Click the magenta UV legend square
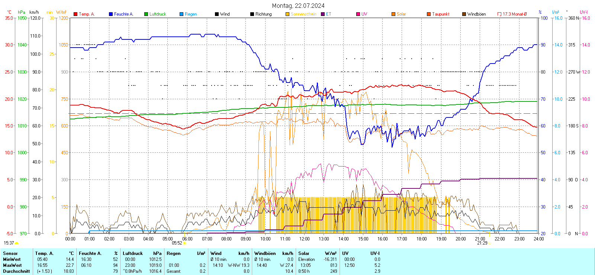 click(358, 14)
